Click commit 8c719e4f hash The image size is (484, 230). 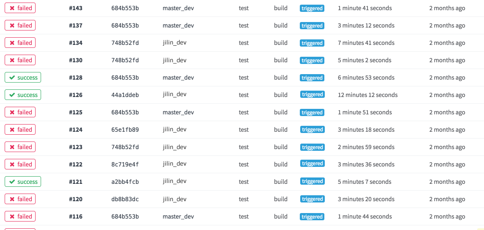[x=125, y=164]
